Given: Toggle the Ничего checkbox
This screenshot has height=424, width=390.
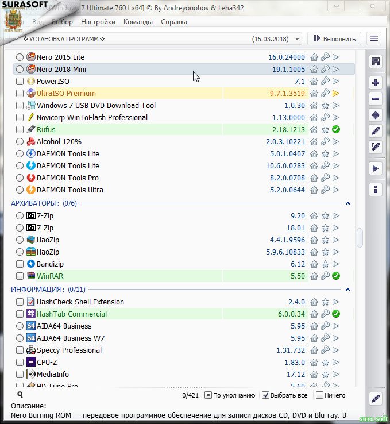Looking at the screenshot, I should point(319,395).
